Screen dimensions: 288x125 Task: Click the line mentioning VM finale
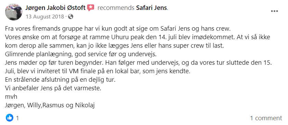[97, 71]
